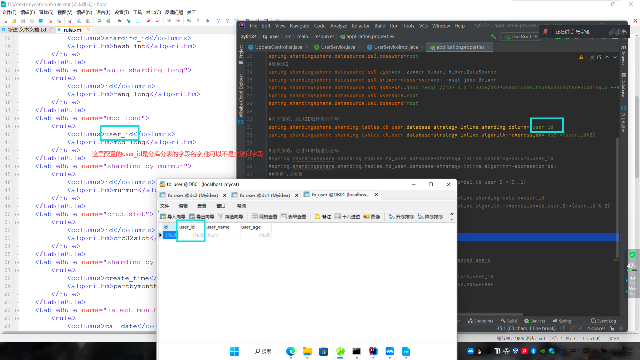Toggle 表单查看 form view

[293, 216]
